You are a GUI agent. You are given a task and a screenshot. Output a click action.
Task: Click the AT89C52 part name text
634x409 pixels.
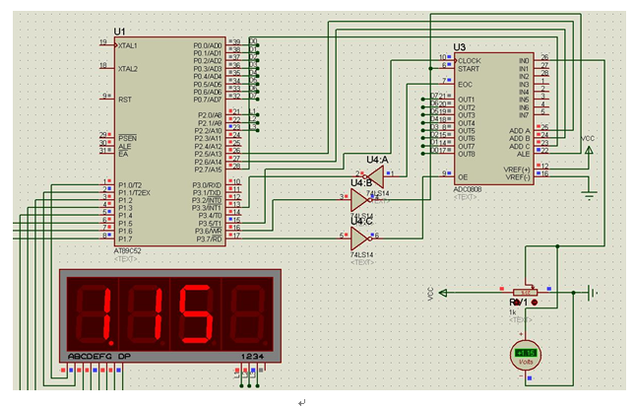point(127,250)
